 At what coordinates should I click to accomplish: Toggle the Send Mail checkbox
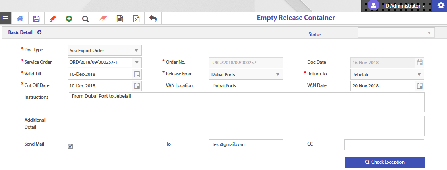[70, 146]
